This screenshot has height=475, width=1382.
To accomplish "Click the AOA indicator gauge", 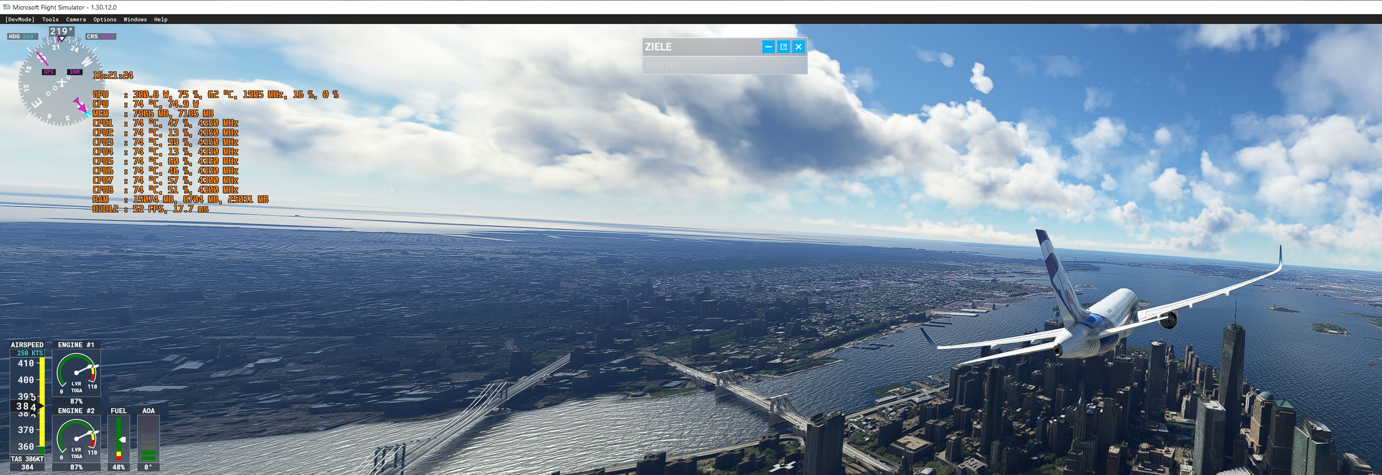I will click(x=148, y=439).
